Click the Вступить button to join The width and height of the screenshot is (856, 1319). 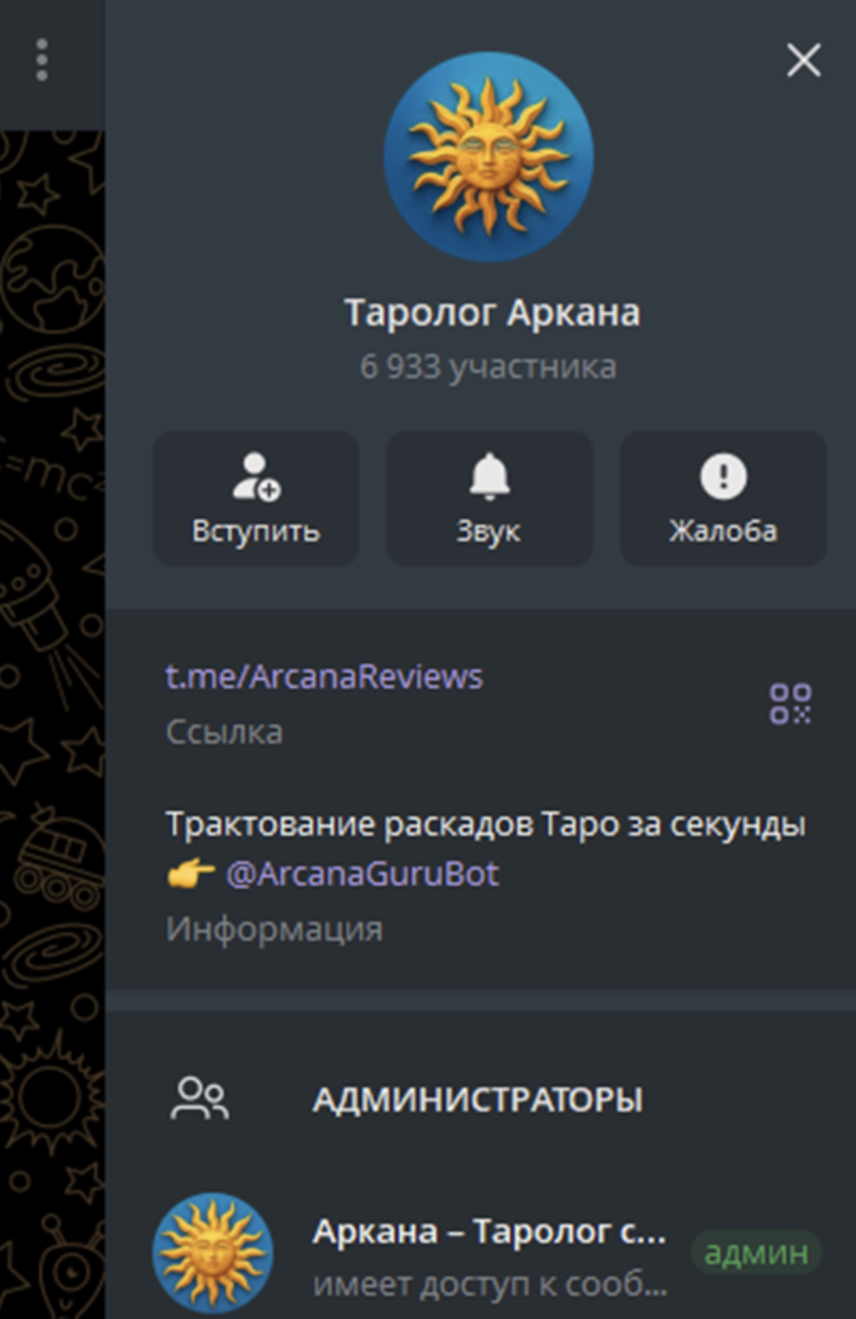[x=256, y=499]
